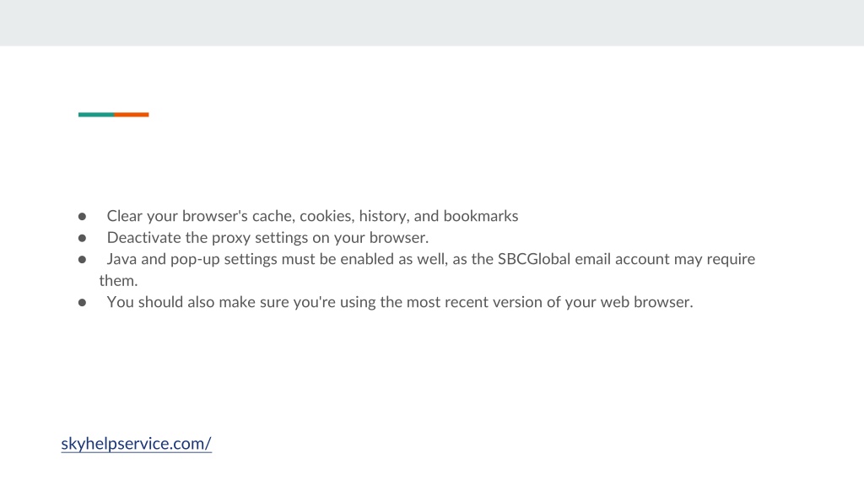Click the wrapped word 'them.'
The width and height of the screenshot is (864, 486).
point(118,280)
